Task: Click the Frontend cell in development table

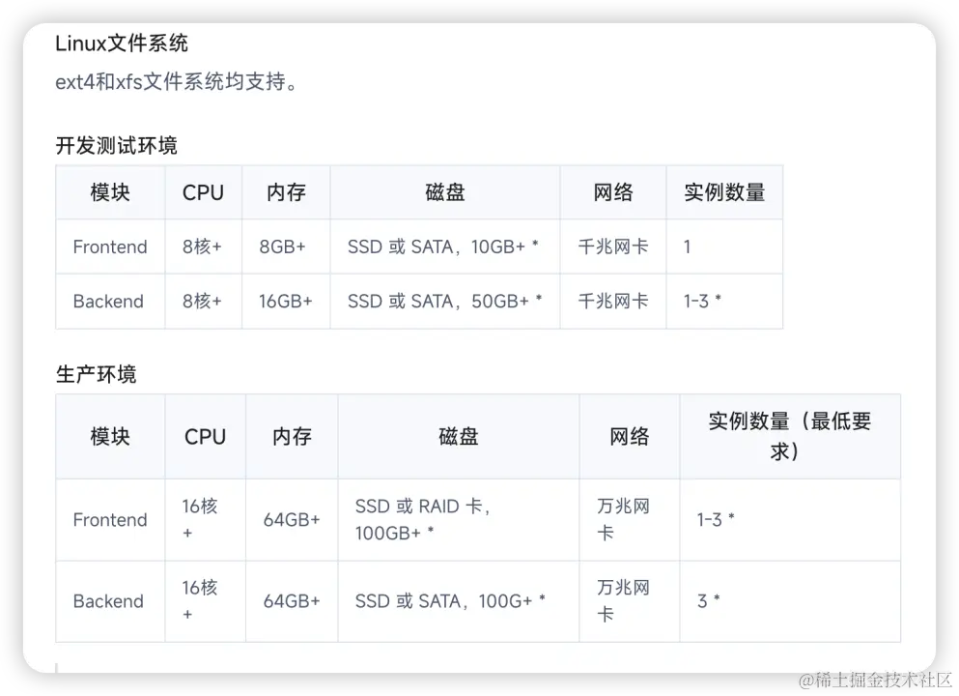Action: (x=109, y=246)
